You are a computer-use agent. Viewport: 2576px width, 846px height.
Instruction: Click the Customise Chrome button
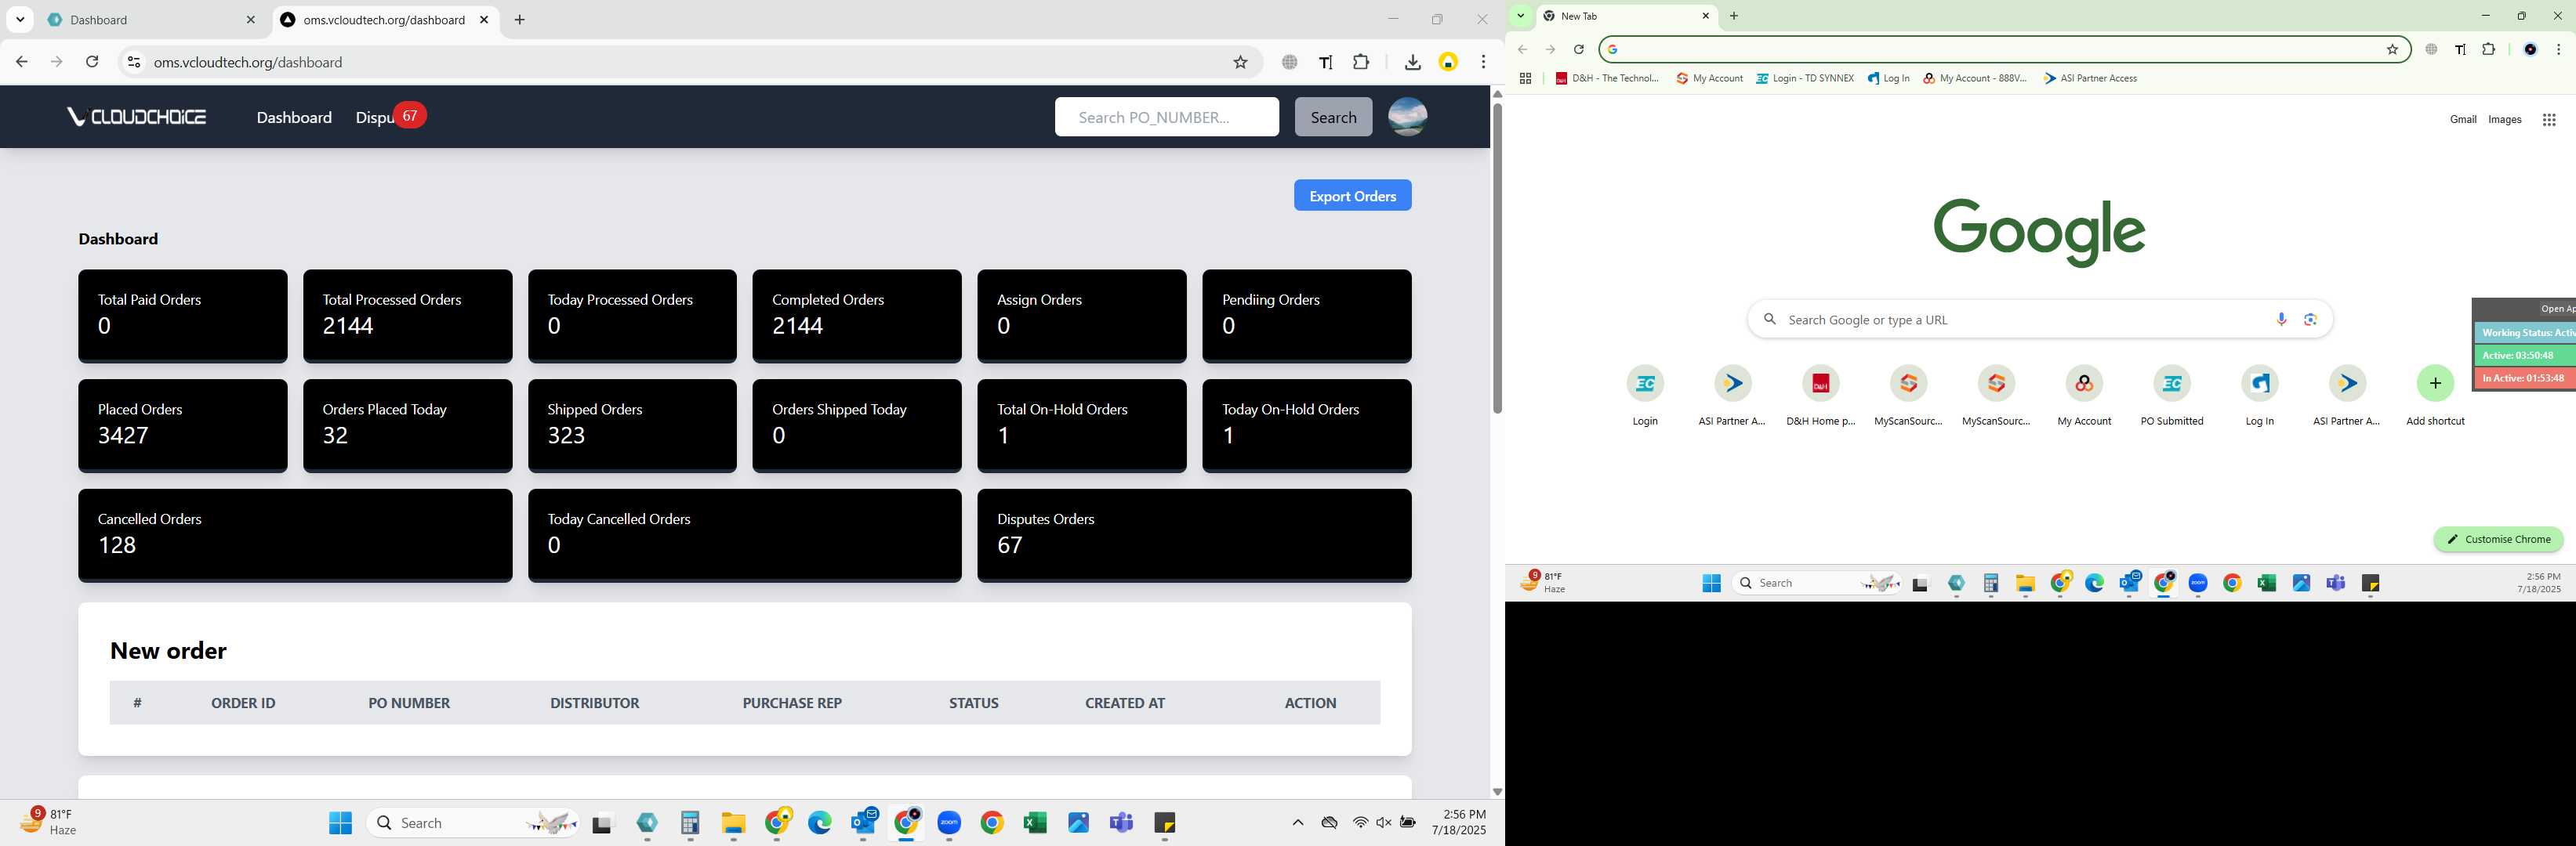2498,540
